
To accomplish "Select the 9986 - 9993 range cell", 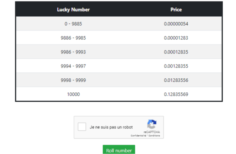I will (x=73, y=52).
